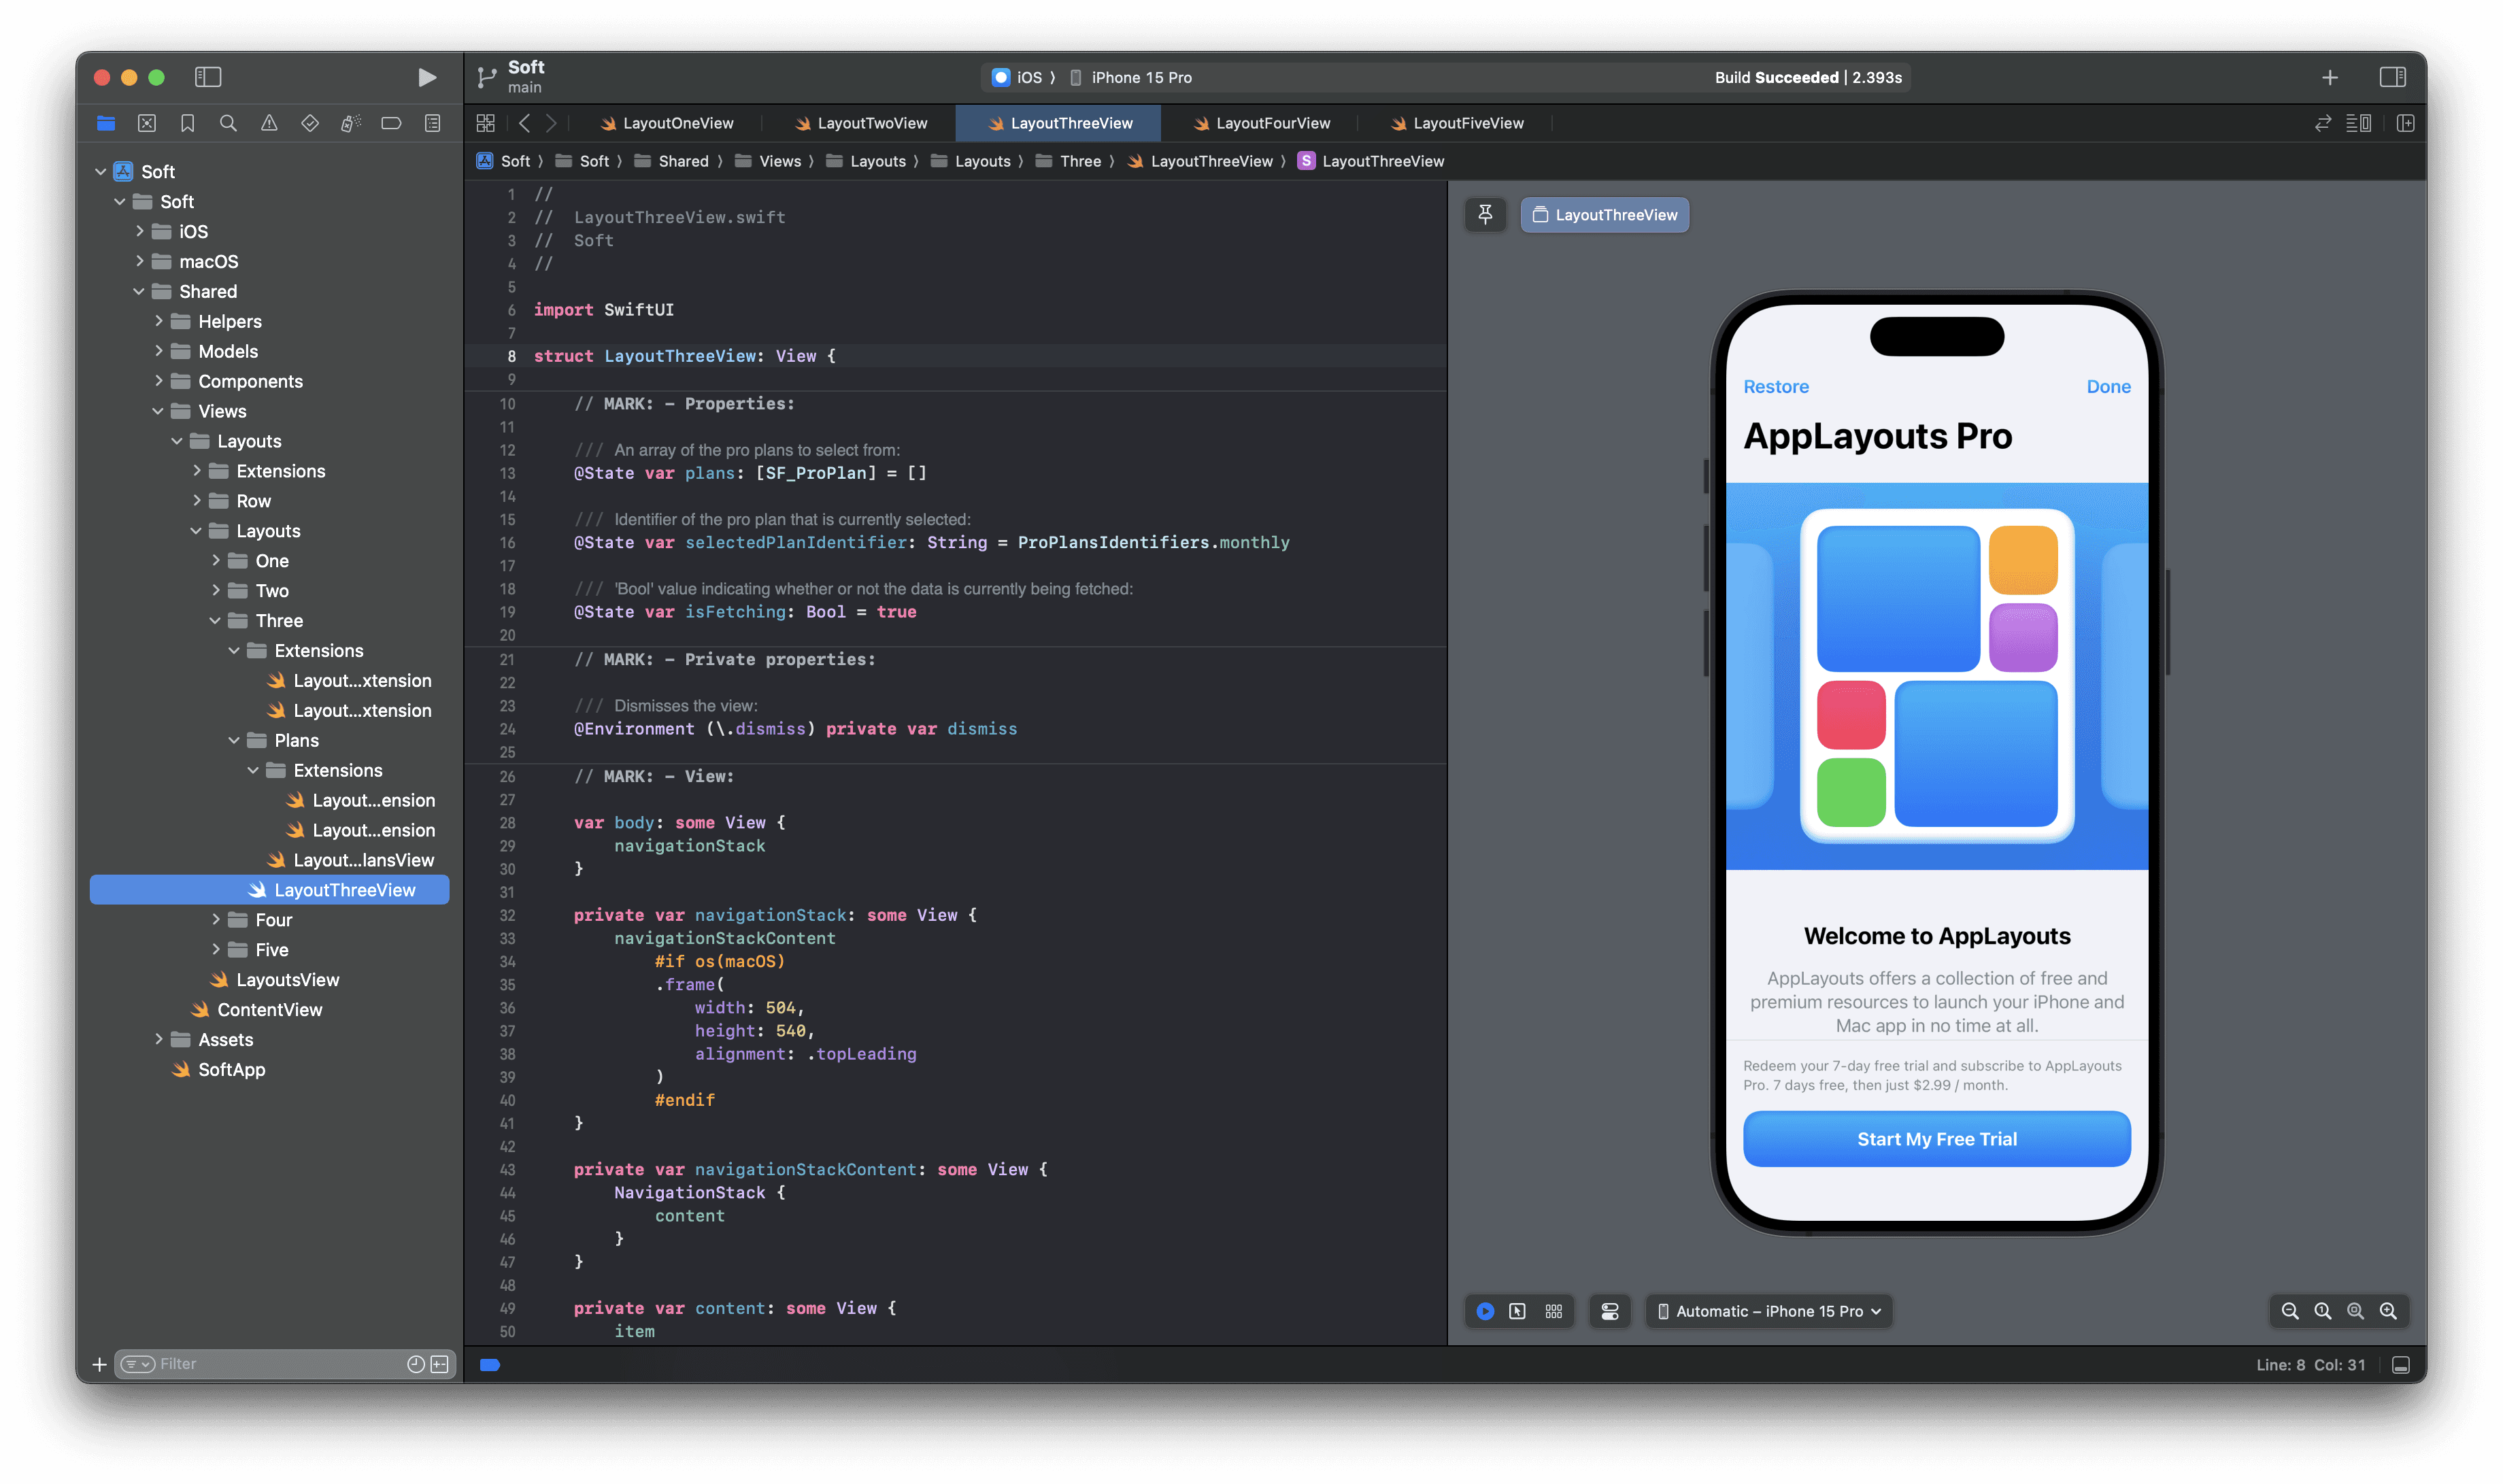This screenshot has width=2503, height=1484.
Task: Open the Bookmark navigator
Action: (x=188, y=123)
